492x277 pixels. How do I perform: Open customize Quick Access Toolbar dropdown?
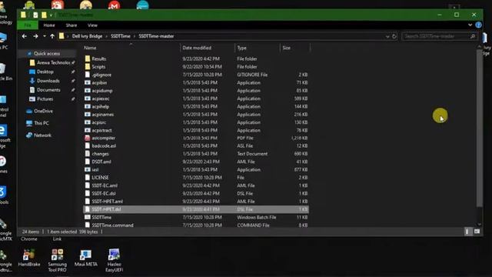[51, 15]
